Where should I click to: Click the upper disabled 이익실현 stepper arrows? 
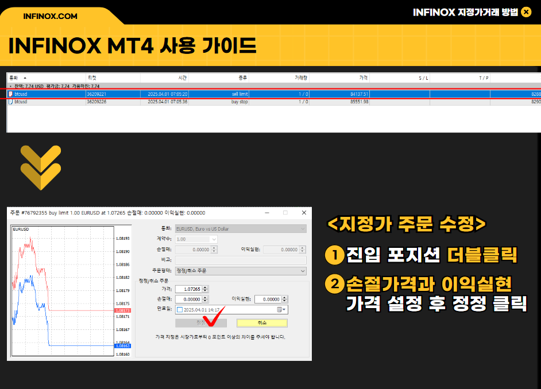tap(302, 250)
